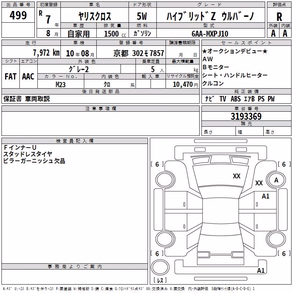This screenshot has width=293, height=293.
Task: Click the spare tire circle above レス
Action: [160, 267]
